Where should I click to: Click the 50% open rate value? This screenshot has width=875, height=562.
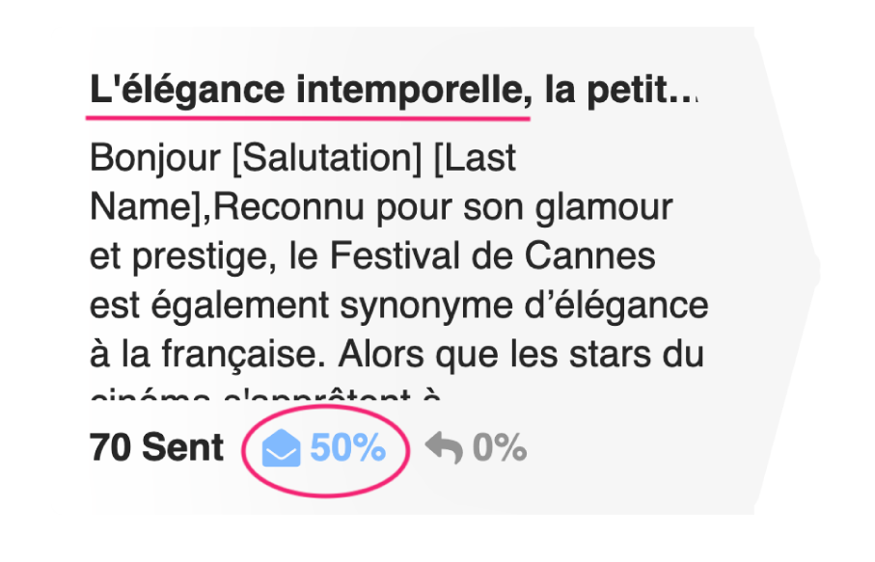347,448
